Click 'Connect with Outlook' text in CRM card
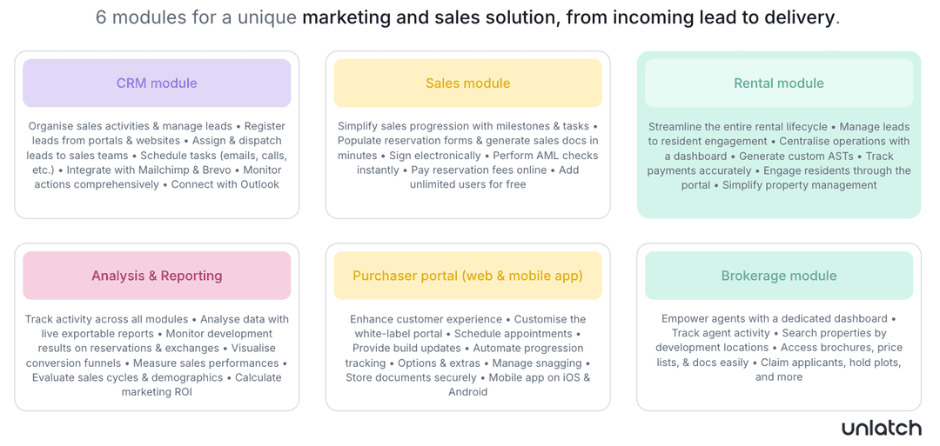Viewport: 940px width, 446px height. (225, 184)
